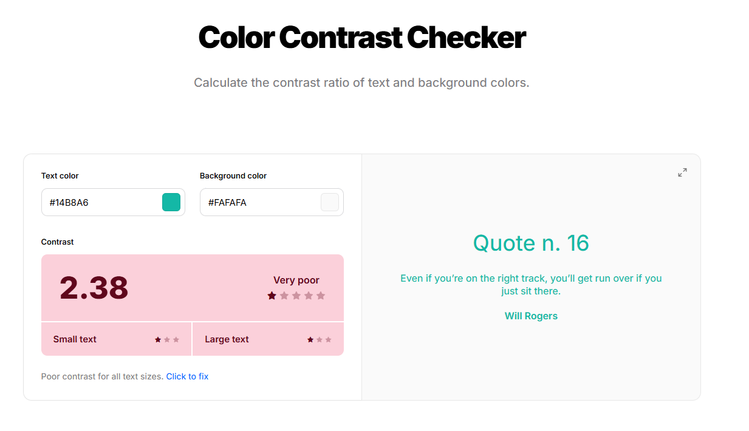749x431 pixels.
Task: Select the teal text color swatch
Action: click(x=171, y=202)
